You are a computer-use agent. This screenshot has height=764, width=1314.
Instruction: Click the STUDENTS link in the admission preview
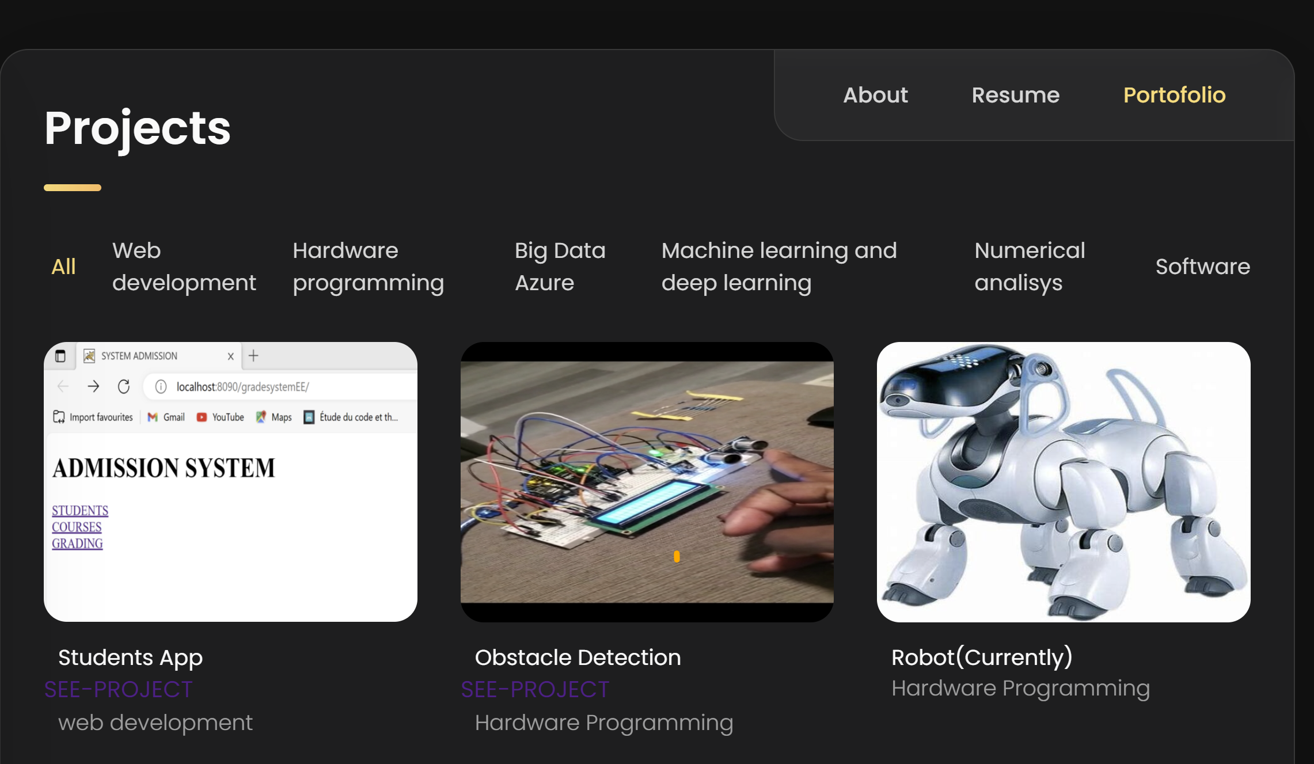(79, 510)
